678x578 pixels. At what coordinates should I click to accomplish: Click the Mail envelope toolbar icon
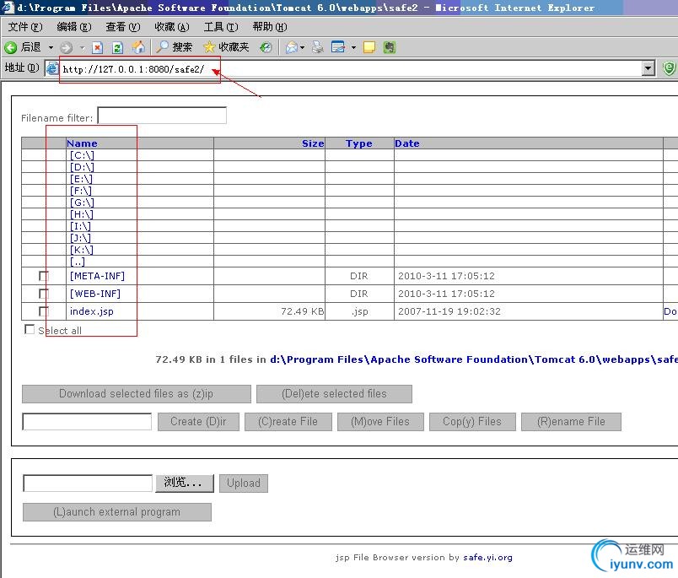click(x=292, y=47)
